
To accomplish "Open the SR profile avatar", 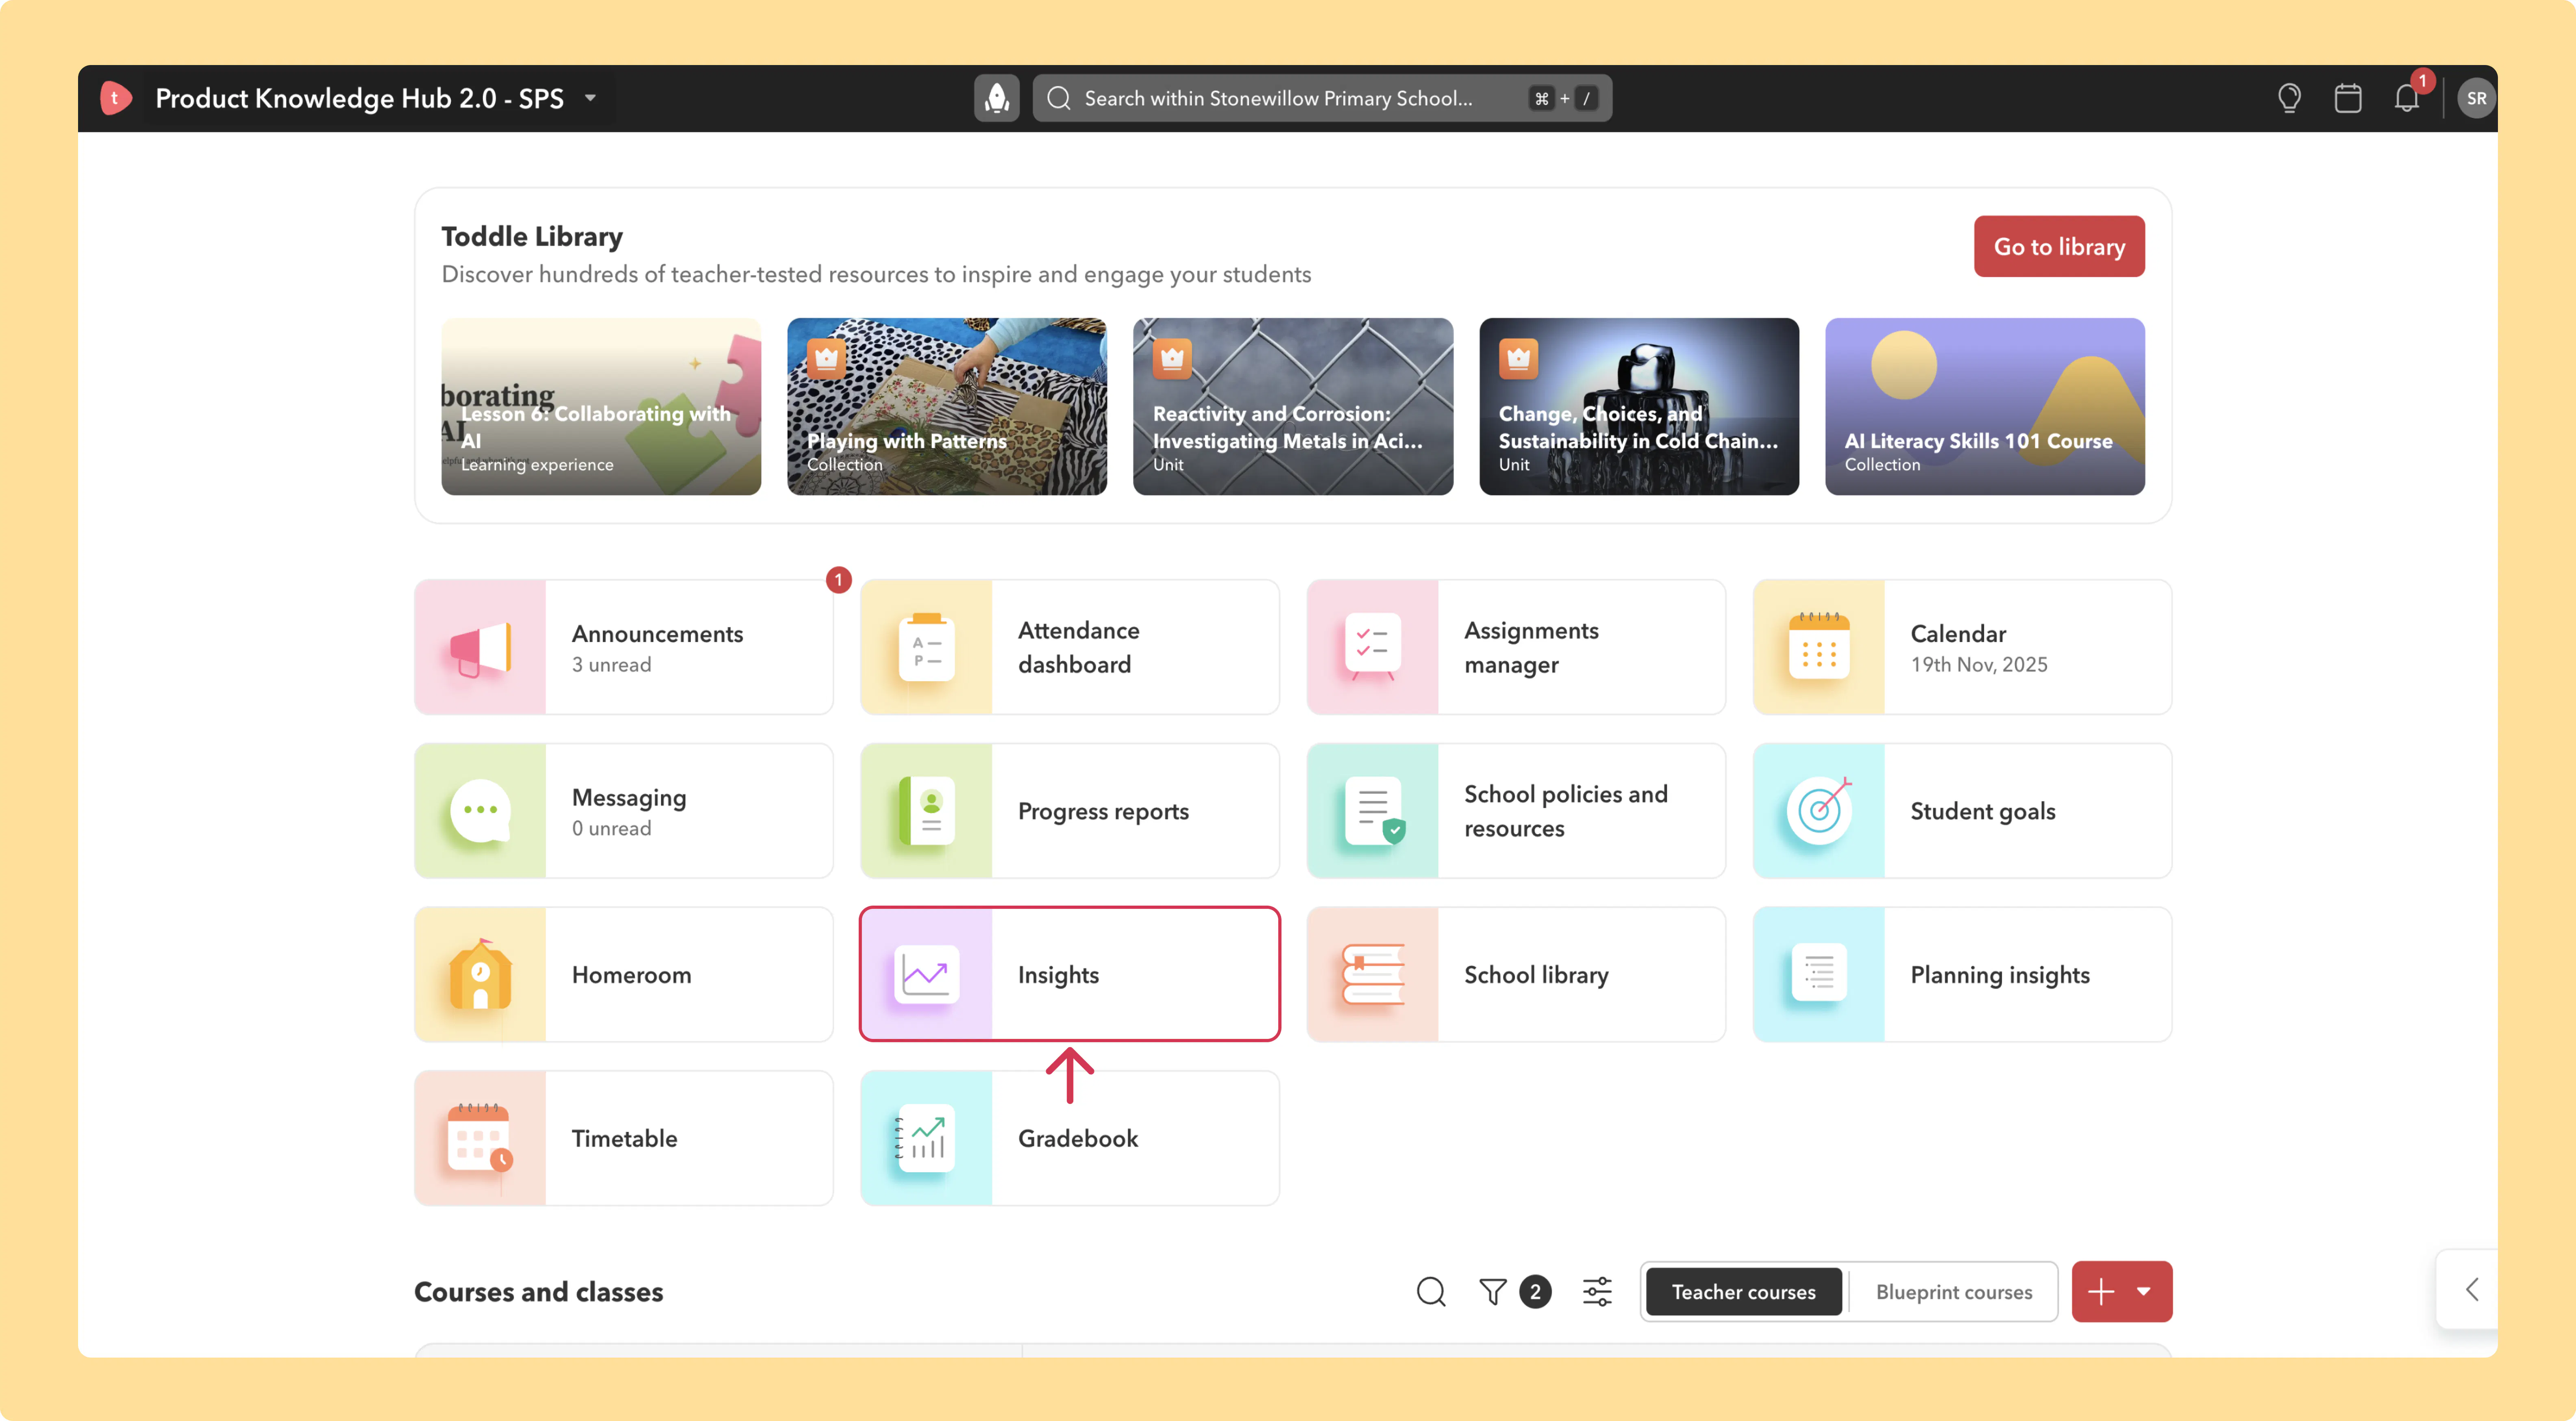I will [x=2476, y=98].
